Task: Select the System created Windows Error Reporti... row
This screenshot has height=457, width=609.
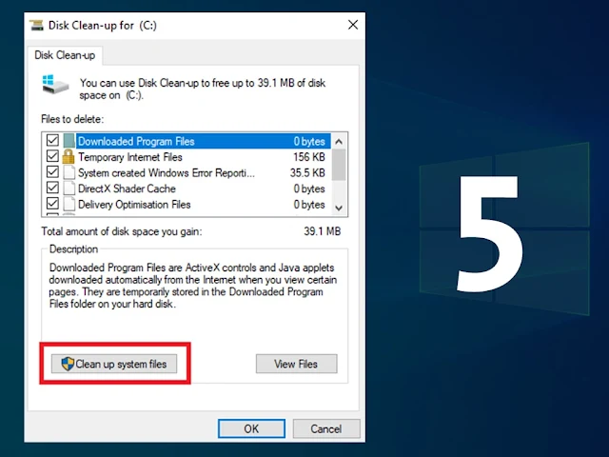Action: pyautogui.click(x=187, y=172)
